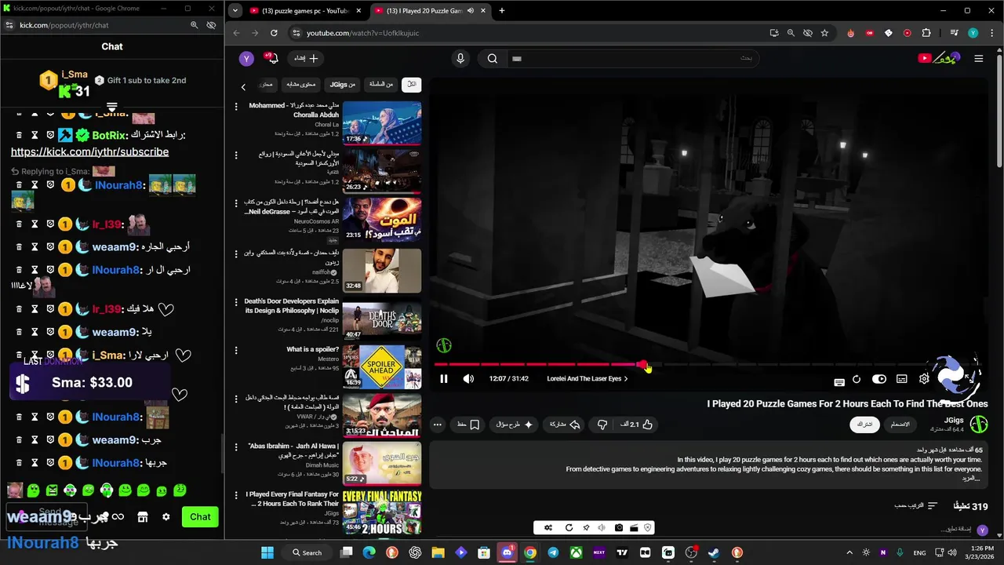The height and width of the screenshot is (565, 1004).
Task: Reload the YouTube page
Action: [x=274, y=33]
